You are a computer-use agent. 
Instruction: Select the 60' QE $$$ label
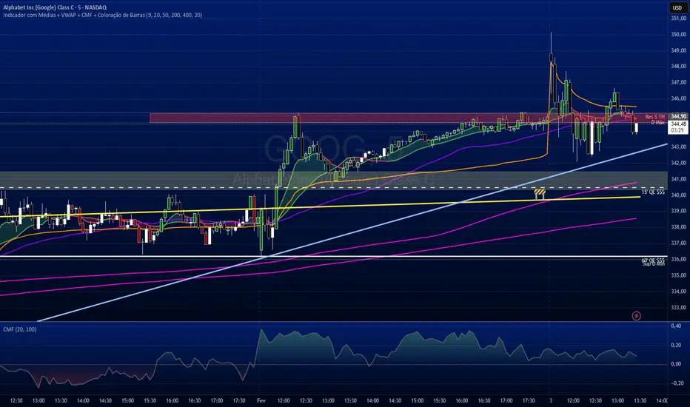point(653,260)
